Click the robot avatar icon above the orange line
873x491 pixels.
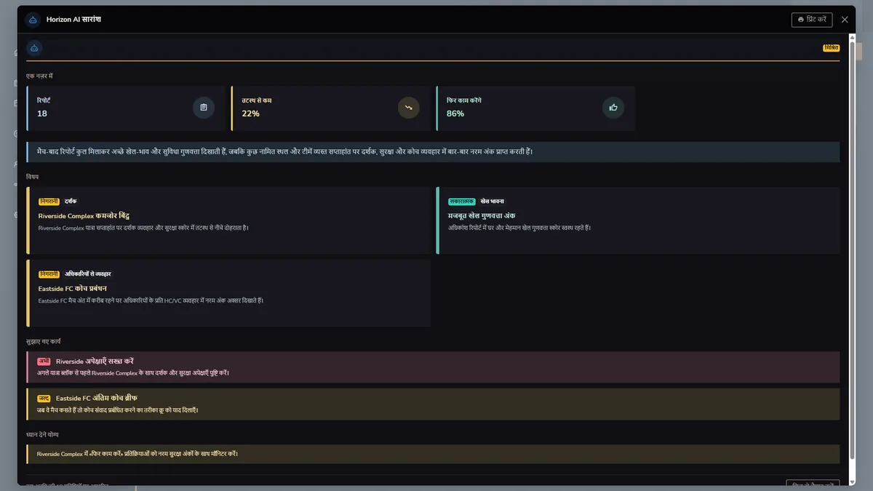34,48
